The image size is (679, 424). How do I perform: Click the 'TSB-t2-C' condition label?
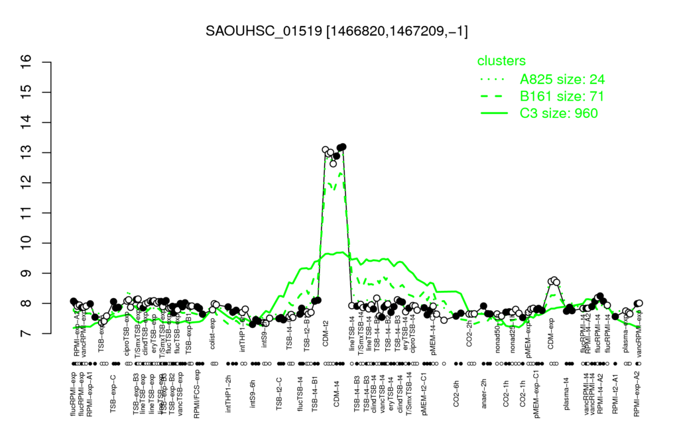[x=279, y=394]
